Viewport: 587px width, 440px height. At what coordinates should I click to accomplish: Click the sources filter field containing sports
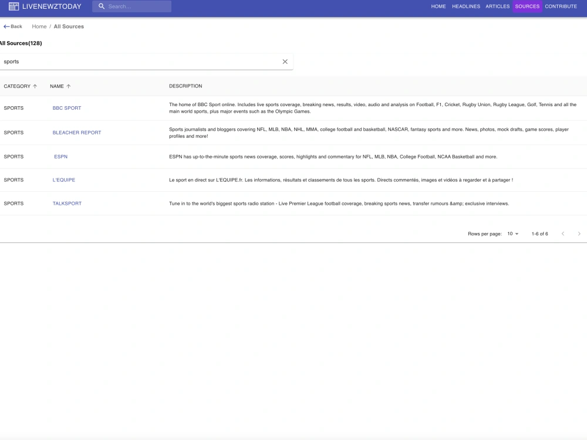point(146,62)
